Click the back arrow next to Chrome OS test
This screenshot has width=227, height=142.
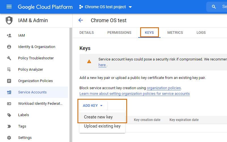click(x=81, y=20)
